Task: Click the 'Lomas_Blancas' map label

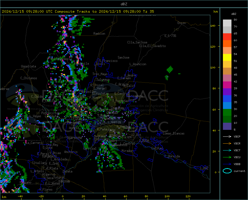Action: tap(174, 133)
